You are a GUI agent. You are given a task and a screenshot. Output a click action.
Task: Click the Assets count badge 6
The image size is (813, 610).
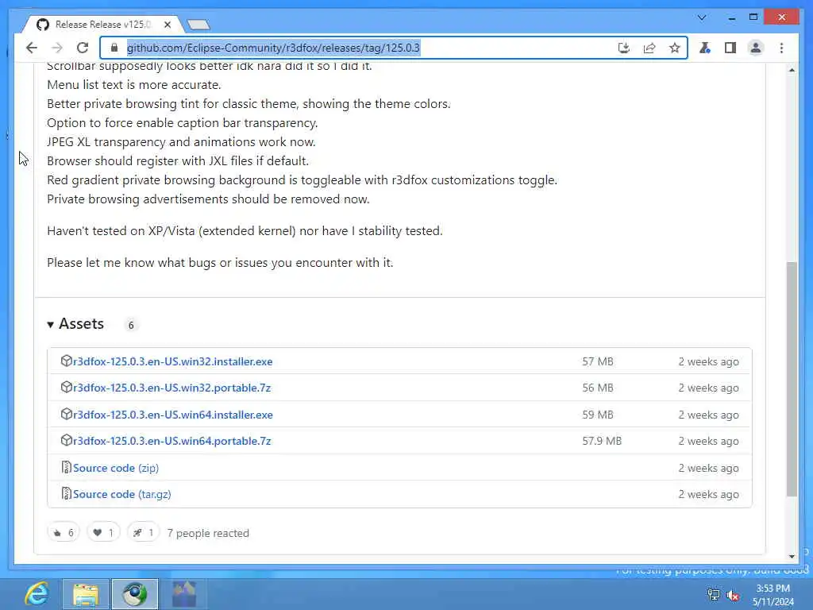point(131,325)
